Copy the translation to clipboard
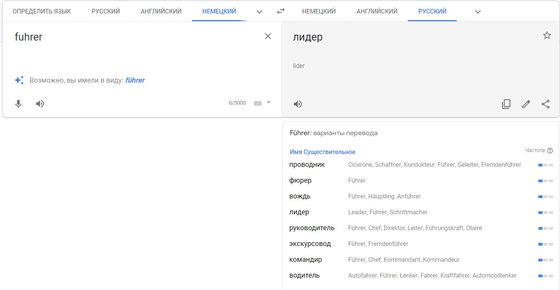Viewport: 560px width, 290px height. click(x=506, y=104)
